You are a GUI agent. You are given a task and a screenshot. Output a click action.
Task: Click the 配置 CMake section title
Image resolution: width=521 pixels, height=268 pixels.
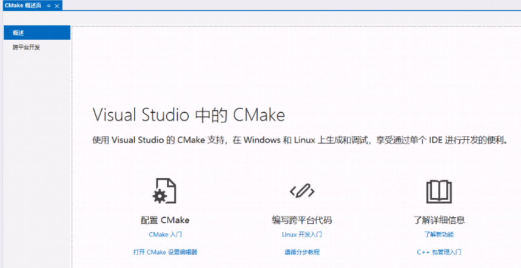165,220
